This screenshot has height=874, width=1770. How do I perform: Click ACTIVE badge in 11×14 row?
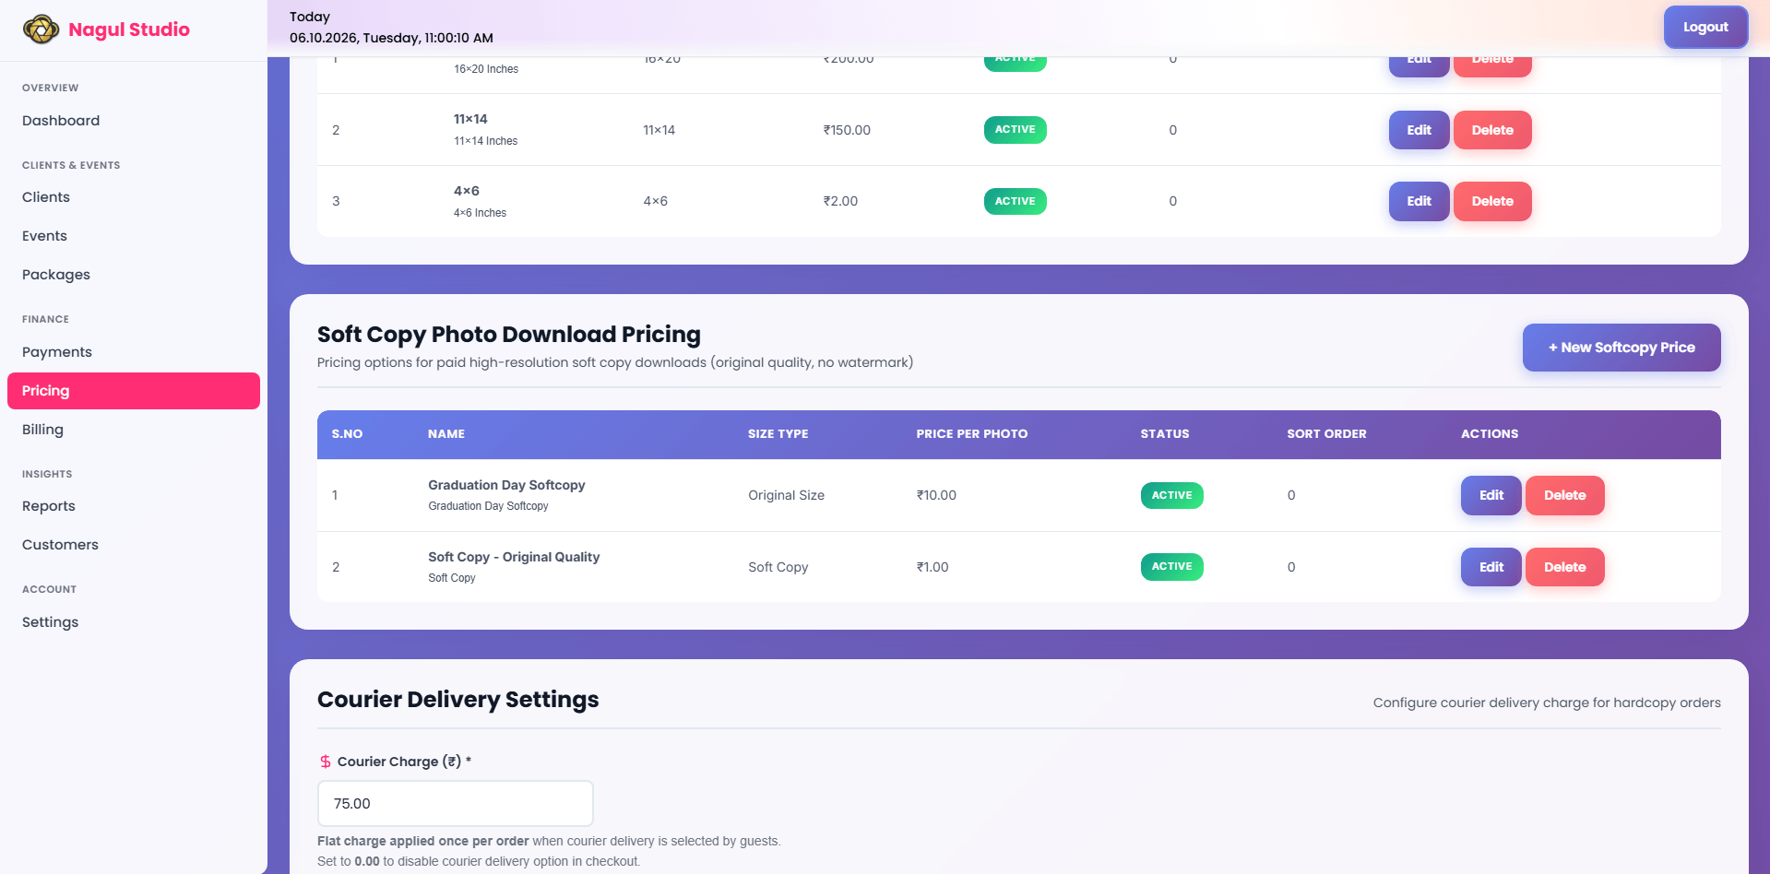coord(1015,130)
